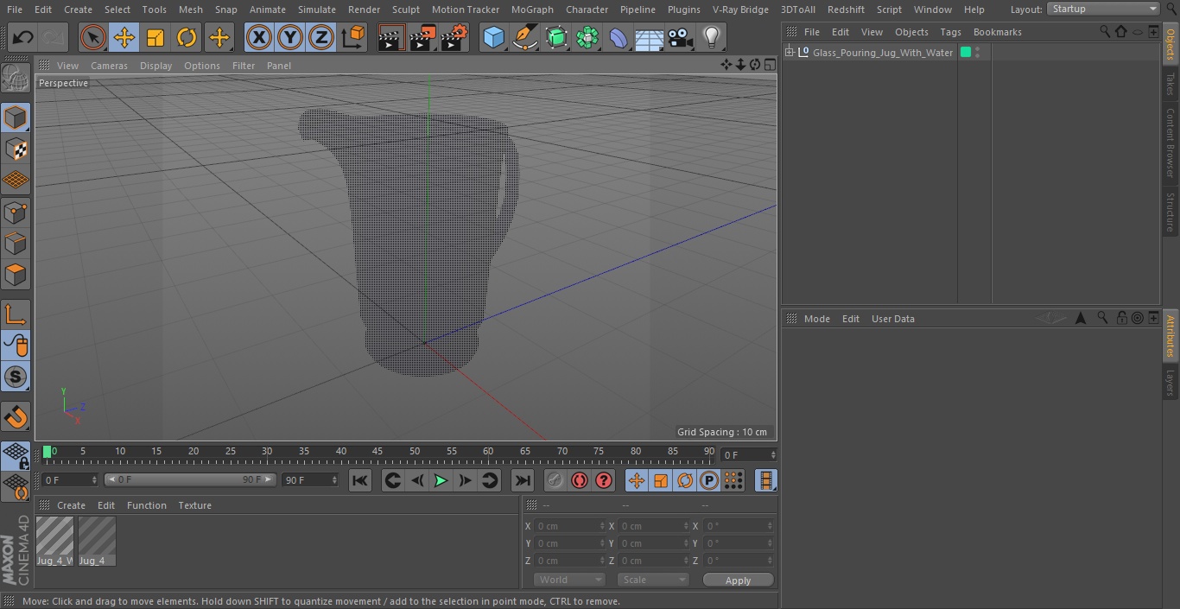Enable Edges mode
The image size is (1180, 609).
coord(16,243)
